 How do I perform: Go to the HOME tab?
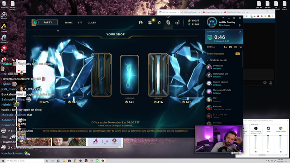point(69,23)
